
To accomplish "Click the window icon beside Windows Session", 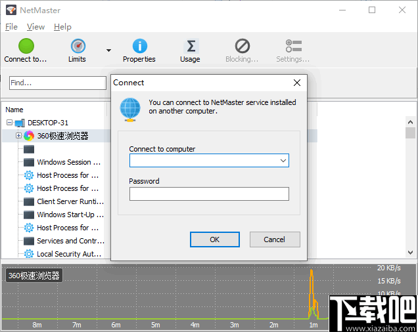I will (x=29, y=162).
